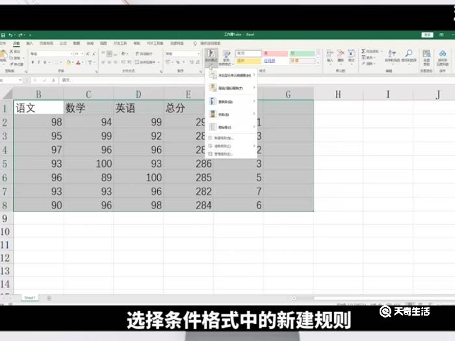Click the Tell Me lightbulb search box
The image size is (455, 341).
coord(207,44)
